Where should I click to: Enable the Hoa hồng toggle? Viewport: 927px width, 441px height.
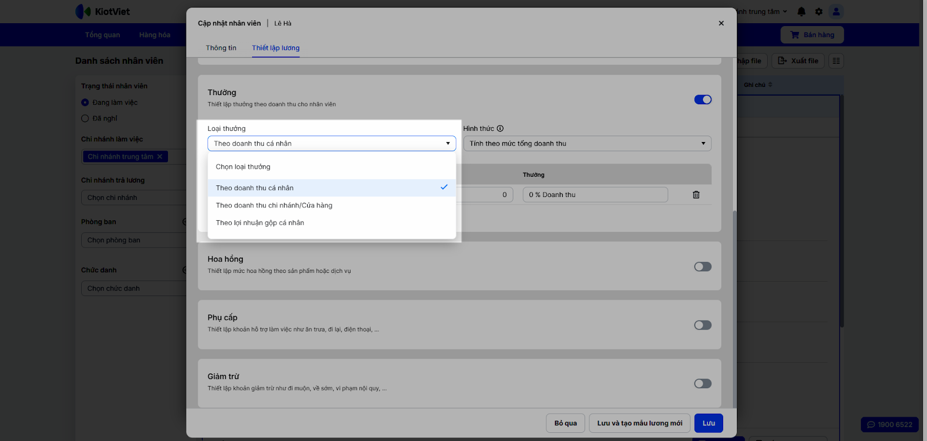pyautogui.click(x=703, y=267)
